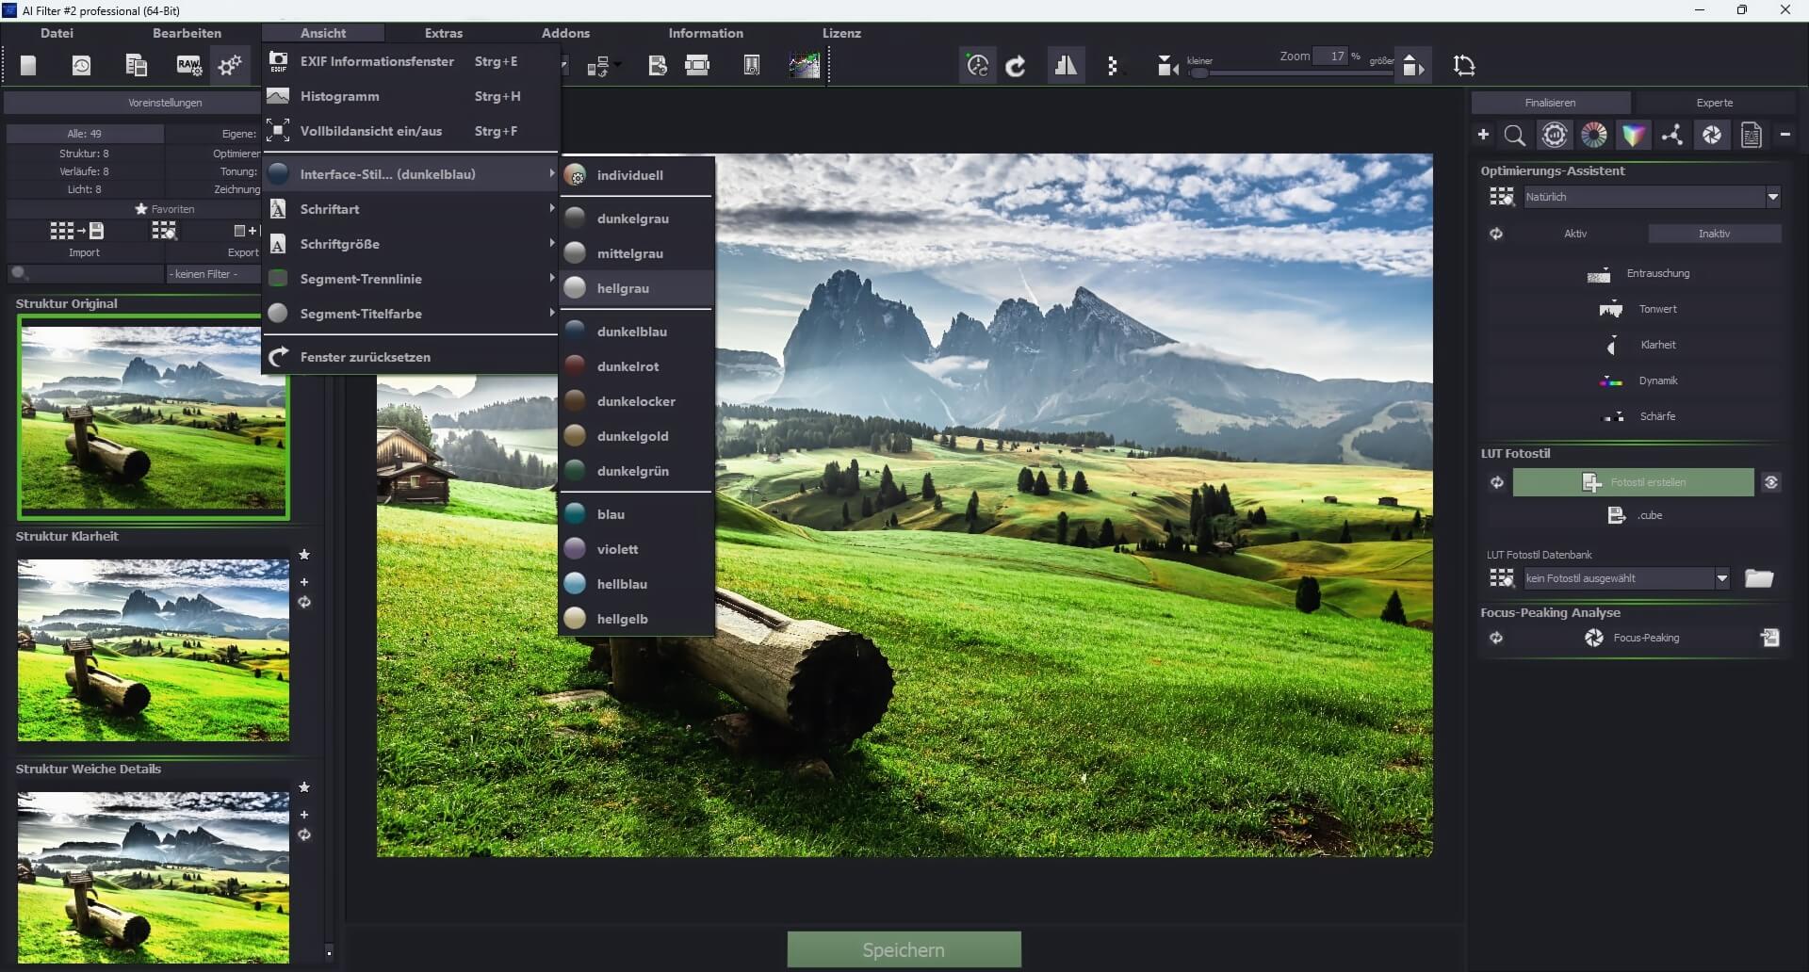Open the kein Fotostil ausgewählt dropdown
This screenshot has width=1809, height=972.
1625,577
